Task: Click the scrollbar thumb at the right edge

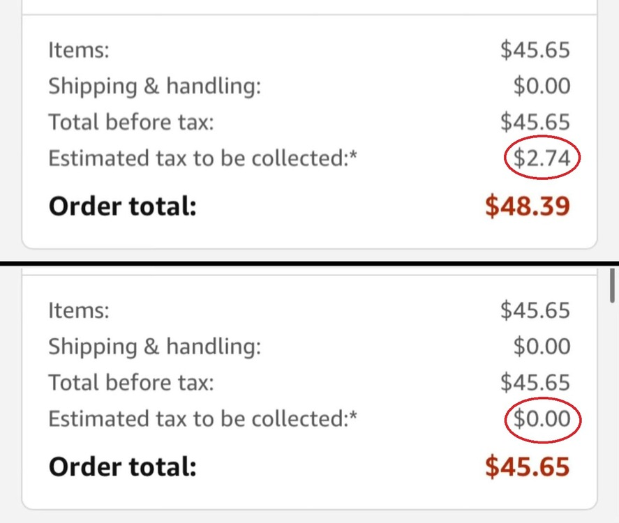Action: coord(612,286)
